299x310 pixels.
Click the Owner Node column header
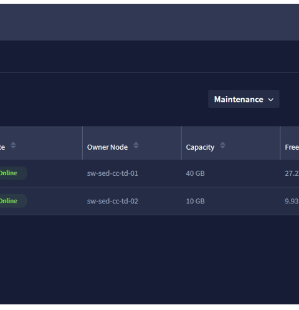tap(107, 147)
